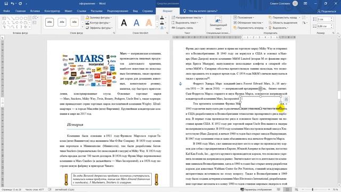This screenshot has width=341, height=192.
Task: Open Shape Styles dialog launcher
Action: pyautogui.click(x=113, y=33)
